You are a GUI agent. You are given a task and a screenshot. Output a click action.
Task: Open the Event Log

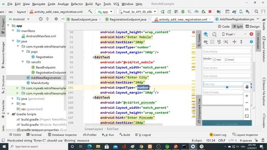218,135
